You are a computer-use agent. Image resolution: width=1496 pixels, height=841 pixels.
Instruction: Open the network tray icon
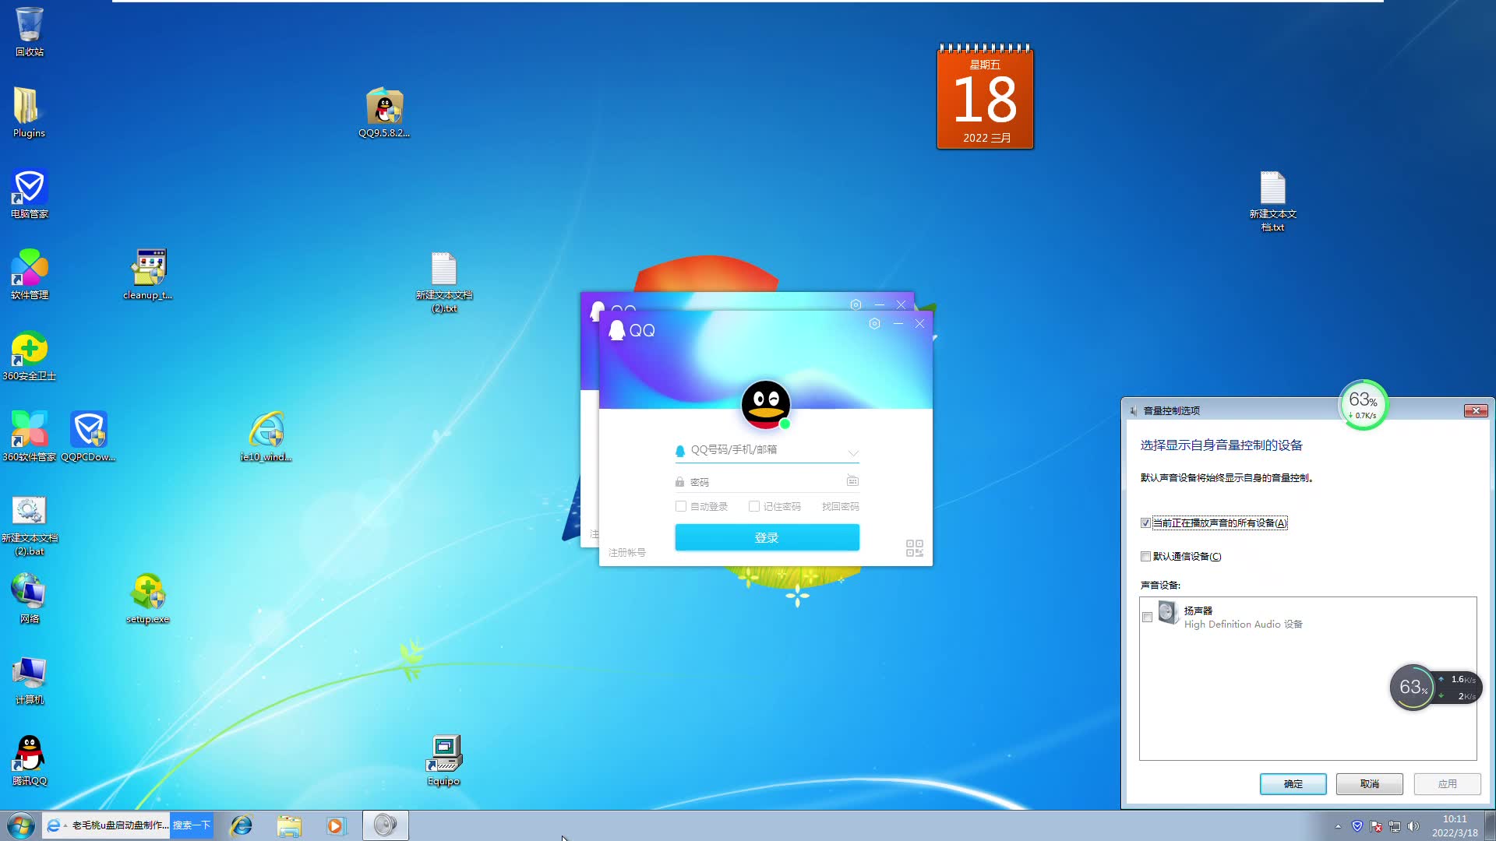click(1395, 826)
